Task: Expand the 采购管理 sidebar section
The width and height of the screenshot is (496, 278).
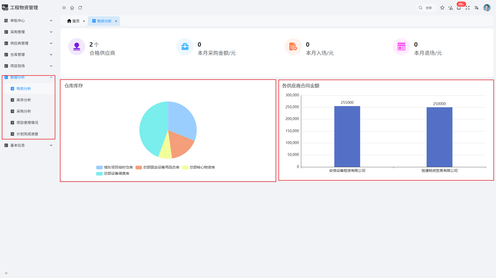Action: tap(28, 32)
